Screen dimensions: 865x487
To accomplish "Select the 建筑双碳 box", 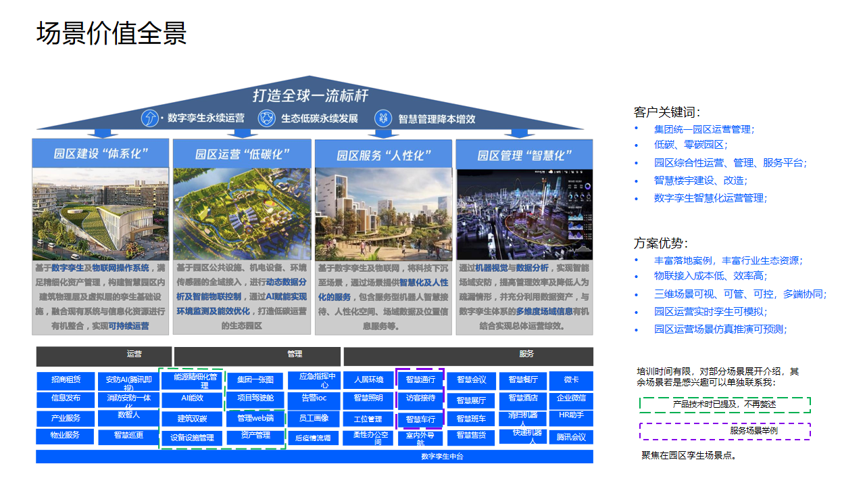I will pos(192,419).
